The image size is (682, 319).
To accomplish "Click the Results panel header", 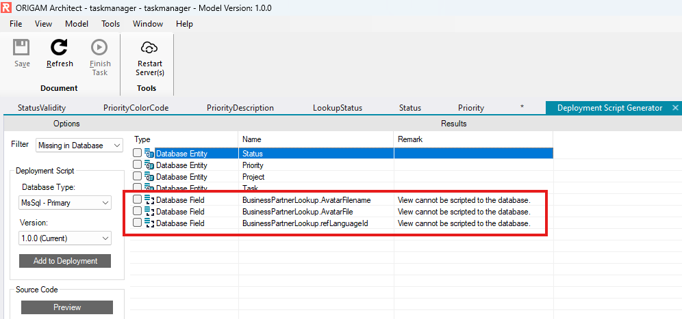I will [x=454, y=124].
